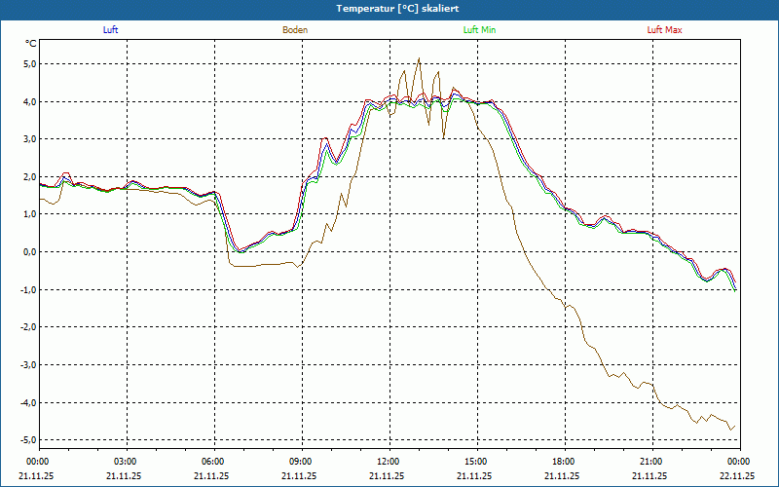
Task: Click the y-axis value 1,0
Action: 29,214
